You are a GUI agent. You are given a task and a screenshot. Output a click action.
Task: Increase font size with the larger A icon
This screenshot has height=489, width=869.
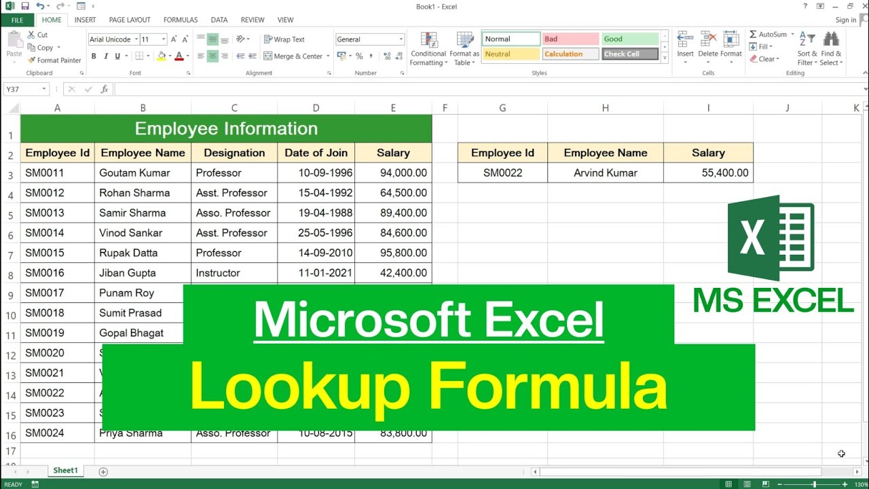point(174,39)
